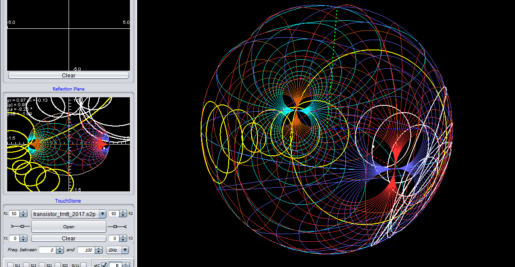
Task: Click the R1 value field showing 50
Action: pyautogui.click(x=14, y=213)
